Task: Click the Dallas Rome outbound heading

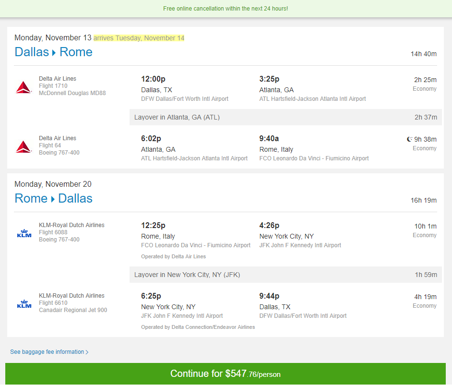Action: click(54, 52)
